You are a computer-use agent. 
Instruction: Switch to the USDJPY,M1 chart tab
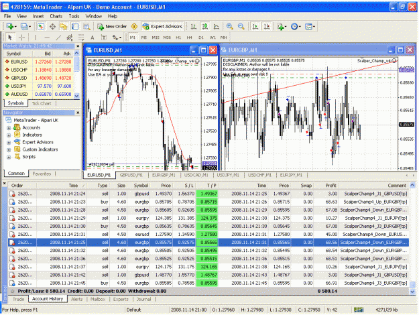(228, 175)
